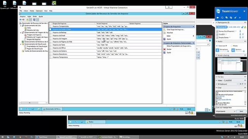Click the TeamViewer chat bubbles icon
Viewport: 248px width, 139px height.
226,17
